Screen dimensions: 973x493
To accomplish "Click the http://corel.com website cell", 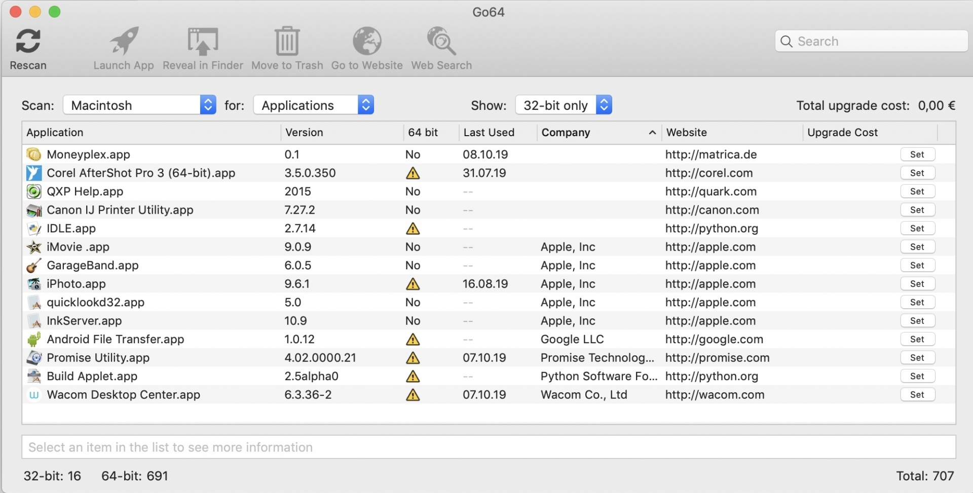I will click(x=709, y=173).
